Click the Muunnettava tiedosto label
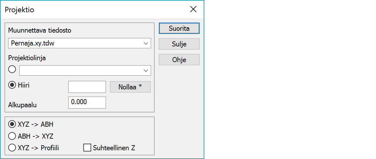 [40, 30]
